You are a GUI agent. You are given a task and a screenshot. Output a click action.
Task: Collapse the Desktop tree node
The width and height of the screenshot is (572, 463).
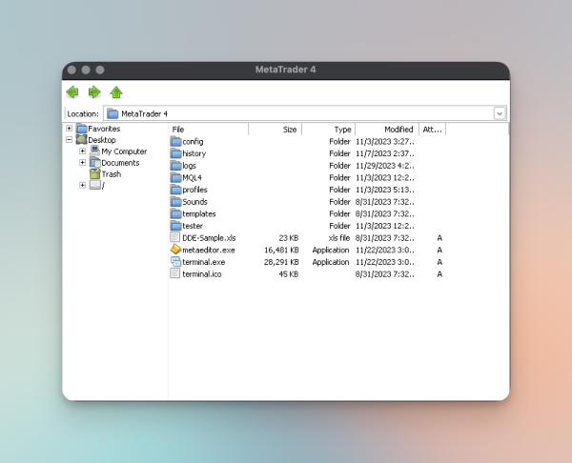(69, 140)
